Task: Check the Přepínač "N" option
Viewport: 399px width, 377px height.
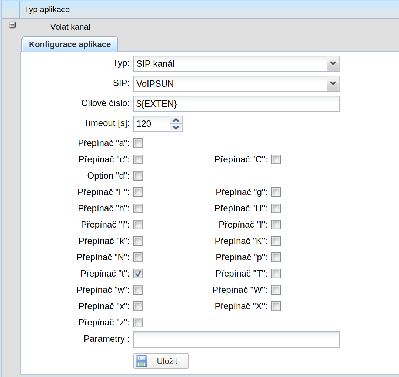Action: click(x=138, y=257)
